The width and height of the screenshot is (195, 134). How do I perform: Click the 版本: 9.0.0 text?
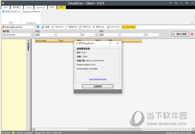82,53
